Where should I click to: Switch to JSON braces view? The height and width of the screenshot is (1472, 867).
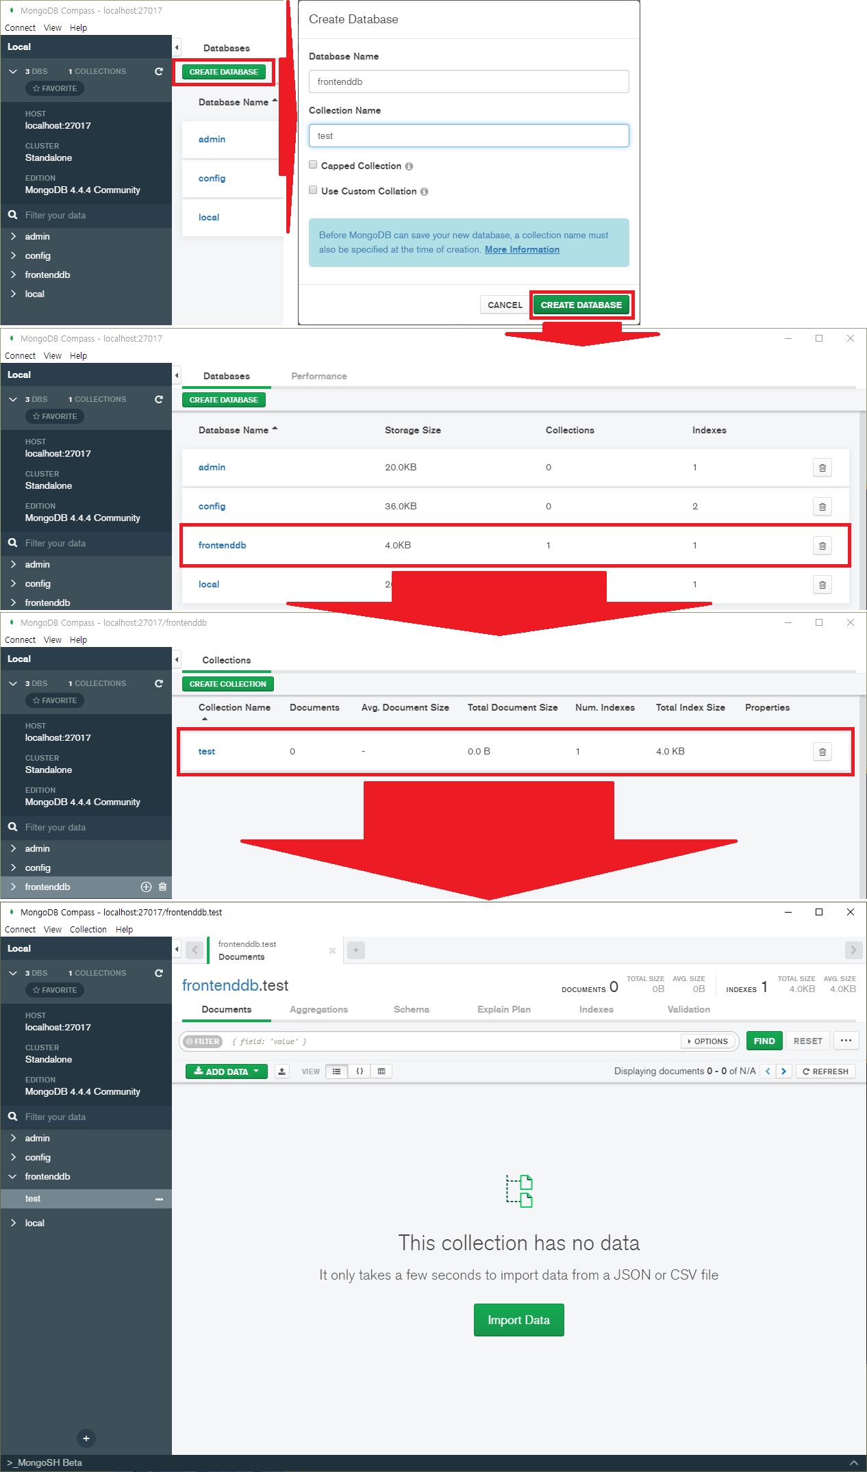(x=360, y=1071)
